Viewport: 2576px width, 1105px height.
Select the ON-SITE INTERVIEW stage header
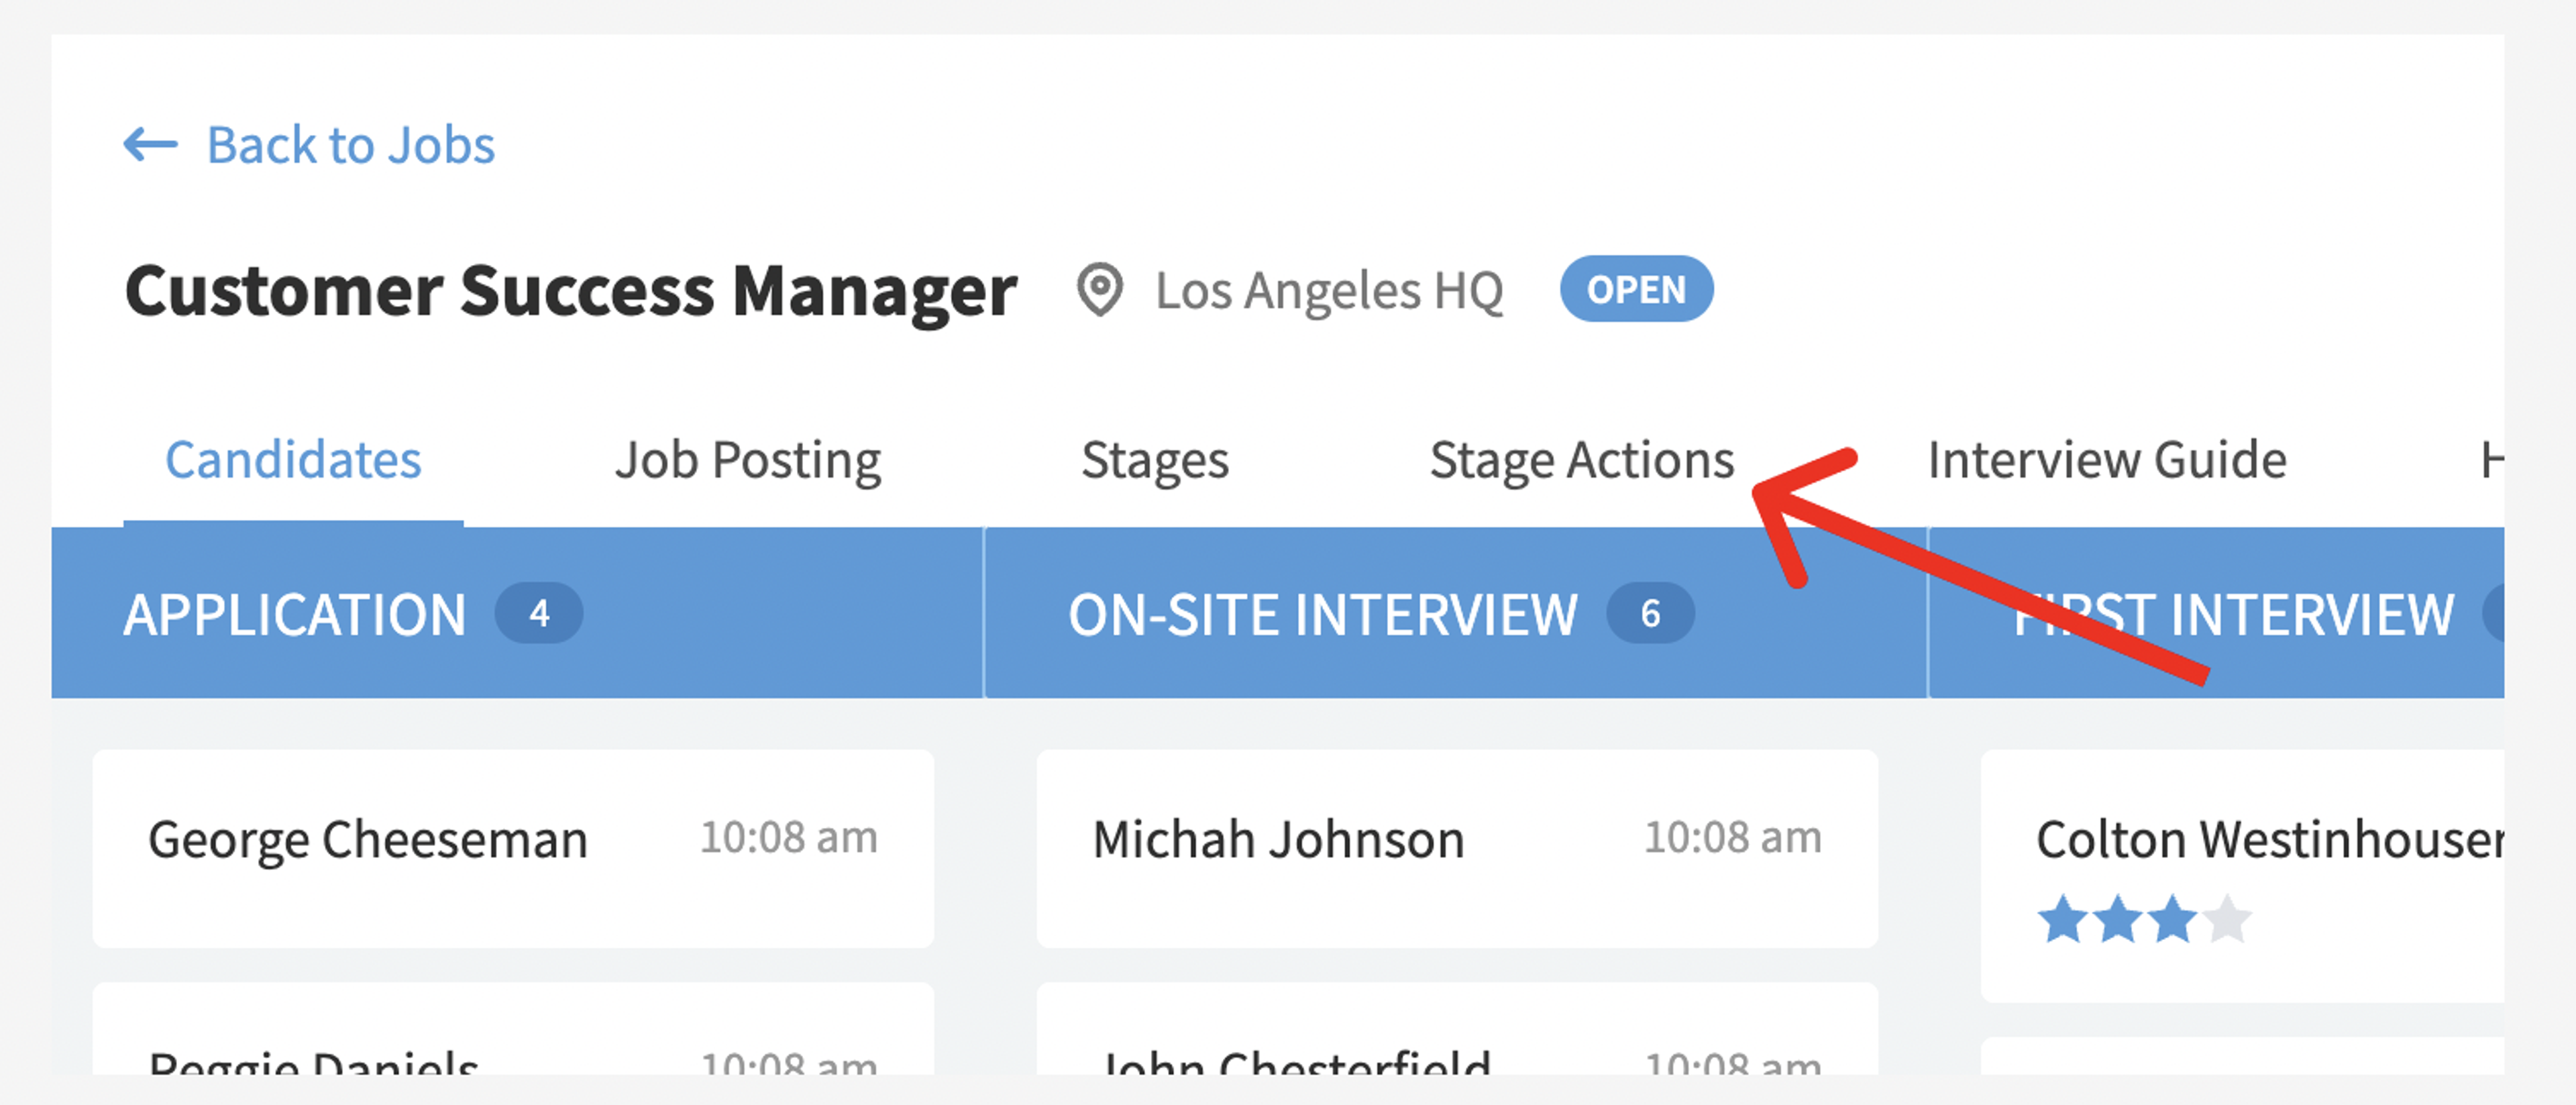tap(1456, 613)
